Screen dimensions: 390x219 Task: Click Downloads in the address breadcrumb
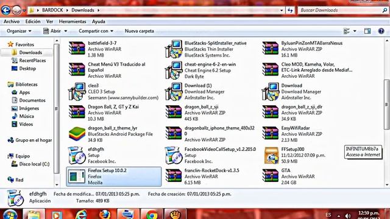pos(83,10)
